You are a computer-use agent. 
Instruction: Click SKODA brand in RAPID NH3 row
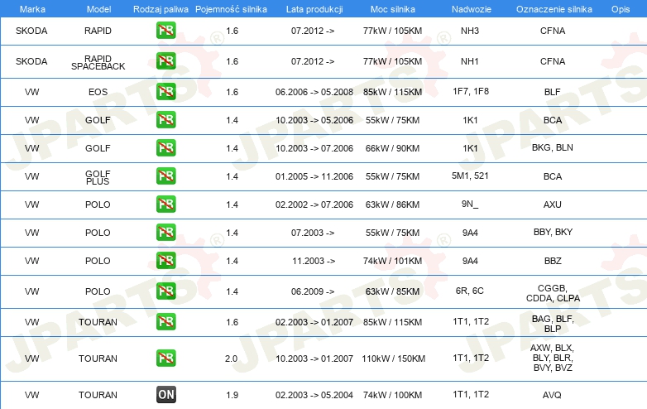[31, 31]
